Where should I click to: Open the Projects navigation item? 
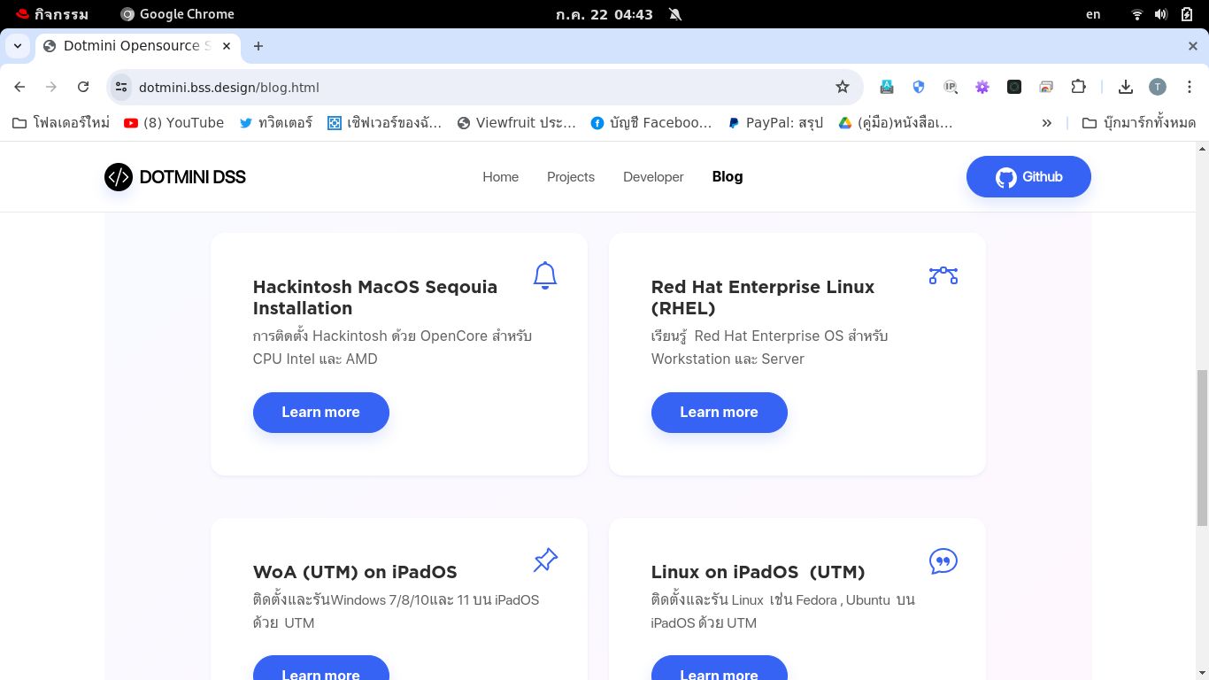570,177
